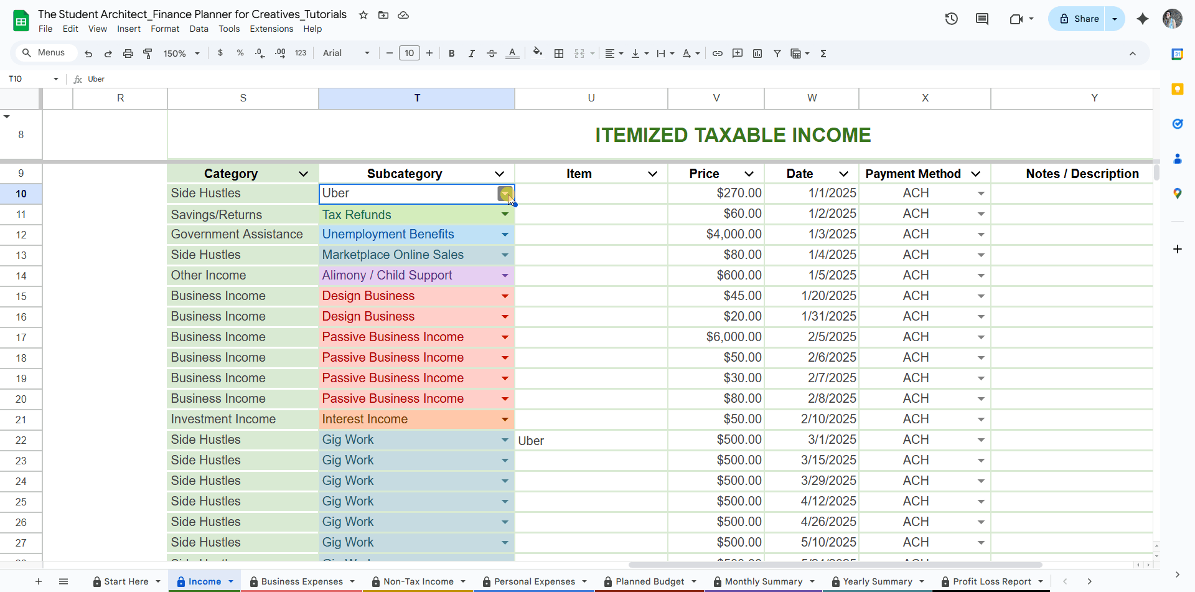1195x592 pixels.
Task: Open the all sheets list button
Action: [x=63, y=581]
